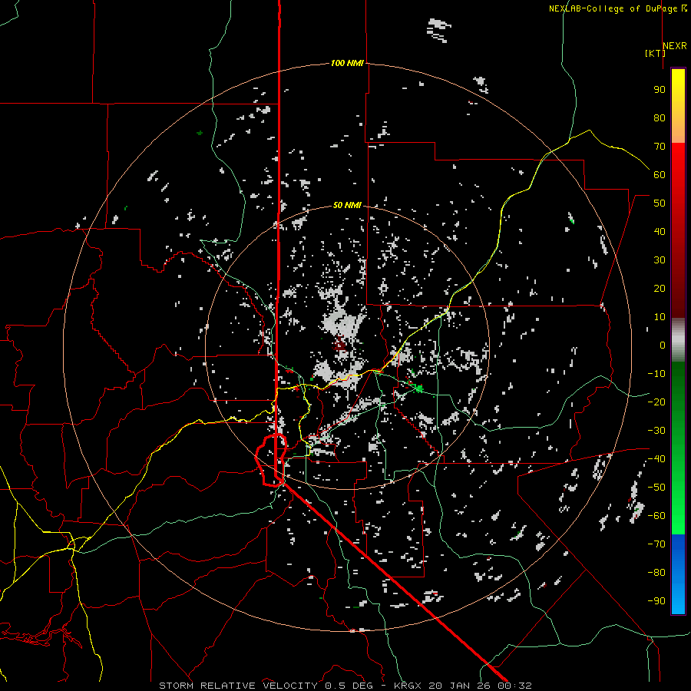Click the 00:32 timestamp in caption

click(514, 686)
